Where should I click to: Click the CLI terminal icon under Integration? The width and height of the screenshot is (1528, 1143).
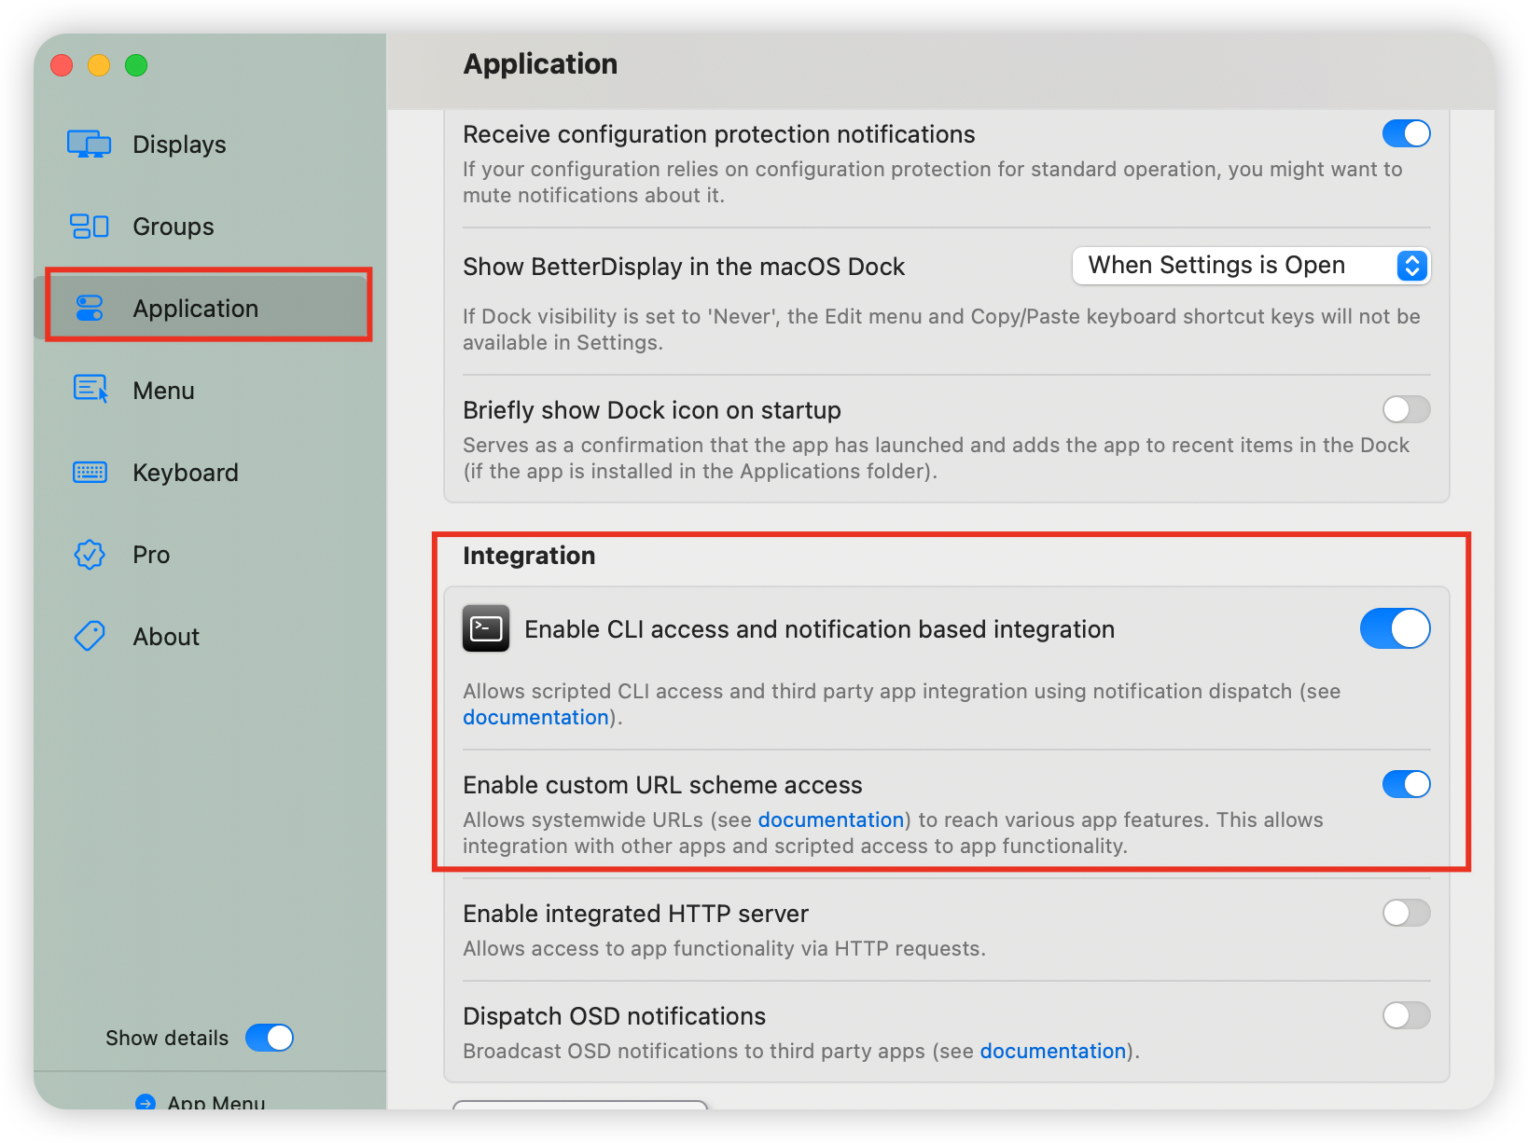coord(486,628)
